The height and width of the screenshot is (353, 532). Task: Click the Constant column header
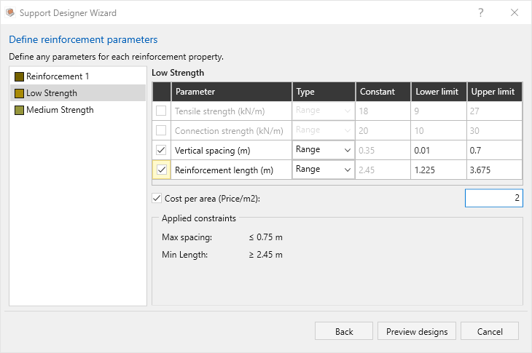click(x=383, y=92)
